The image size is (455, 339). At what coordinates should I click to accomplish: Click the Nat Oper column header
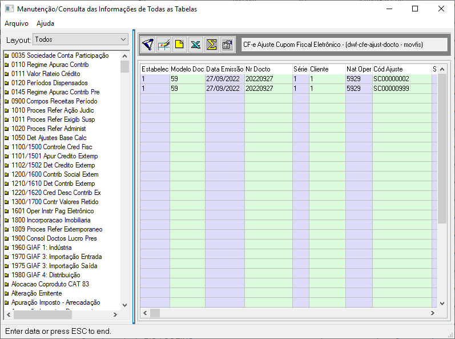[359, 69]
